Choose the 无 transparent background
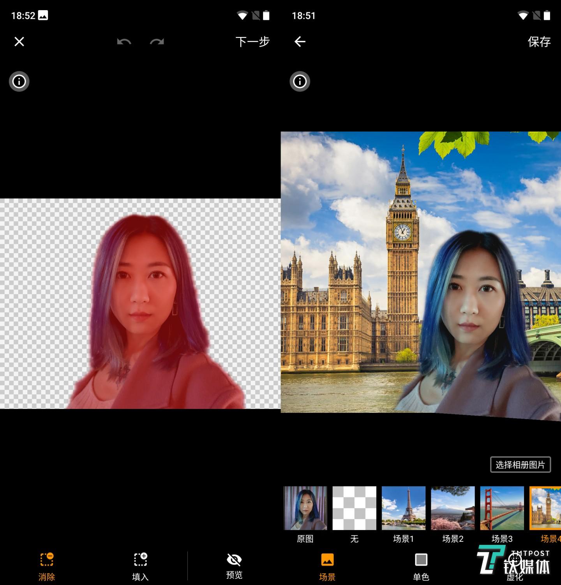This screenshot has height=585, width=561. (x=354, y=508)
